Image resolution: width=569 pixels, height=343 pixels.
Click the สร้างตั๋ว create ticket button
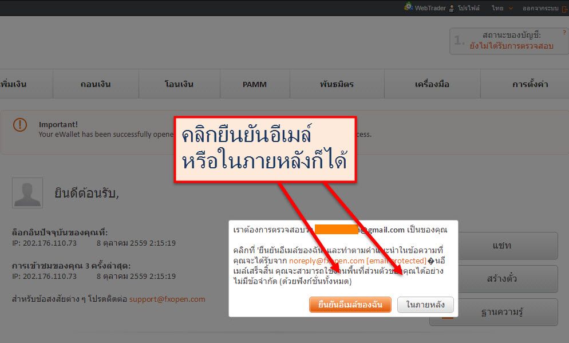coord(502,279)
